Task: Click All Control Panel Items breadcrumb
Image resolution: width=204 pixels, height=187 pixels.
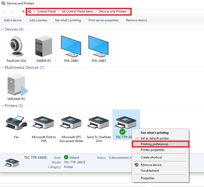Action: pyautogui.click(x=77, y=11)
